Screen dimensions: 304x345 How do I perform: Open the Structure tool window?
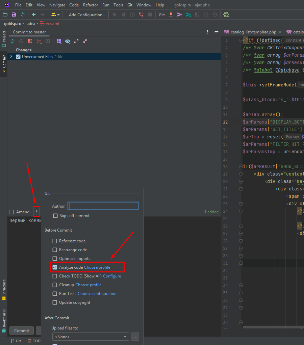tap(4, 290)
